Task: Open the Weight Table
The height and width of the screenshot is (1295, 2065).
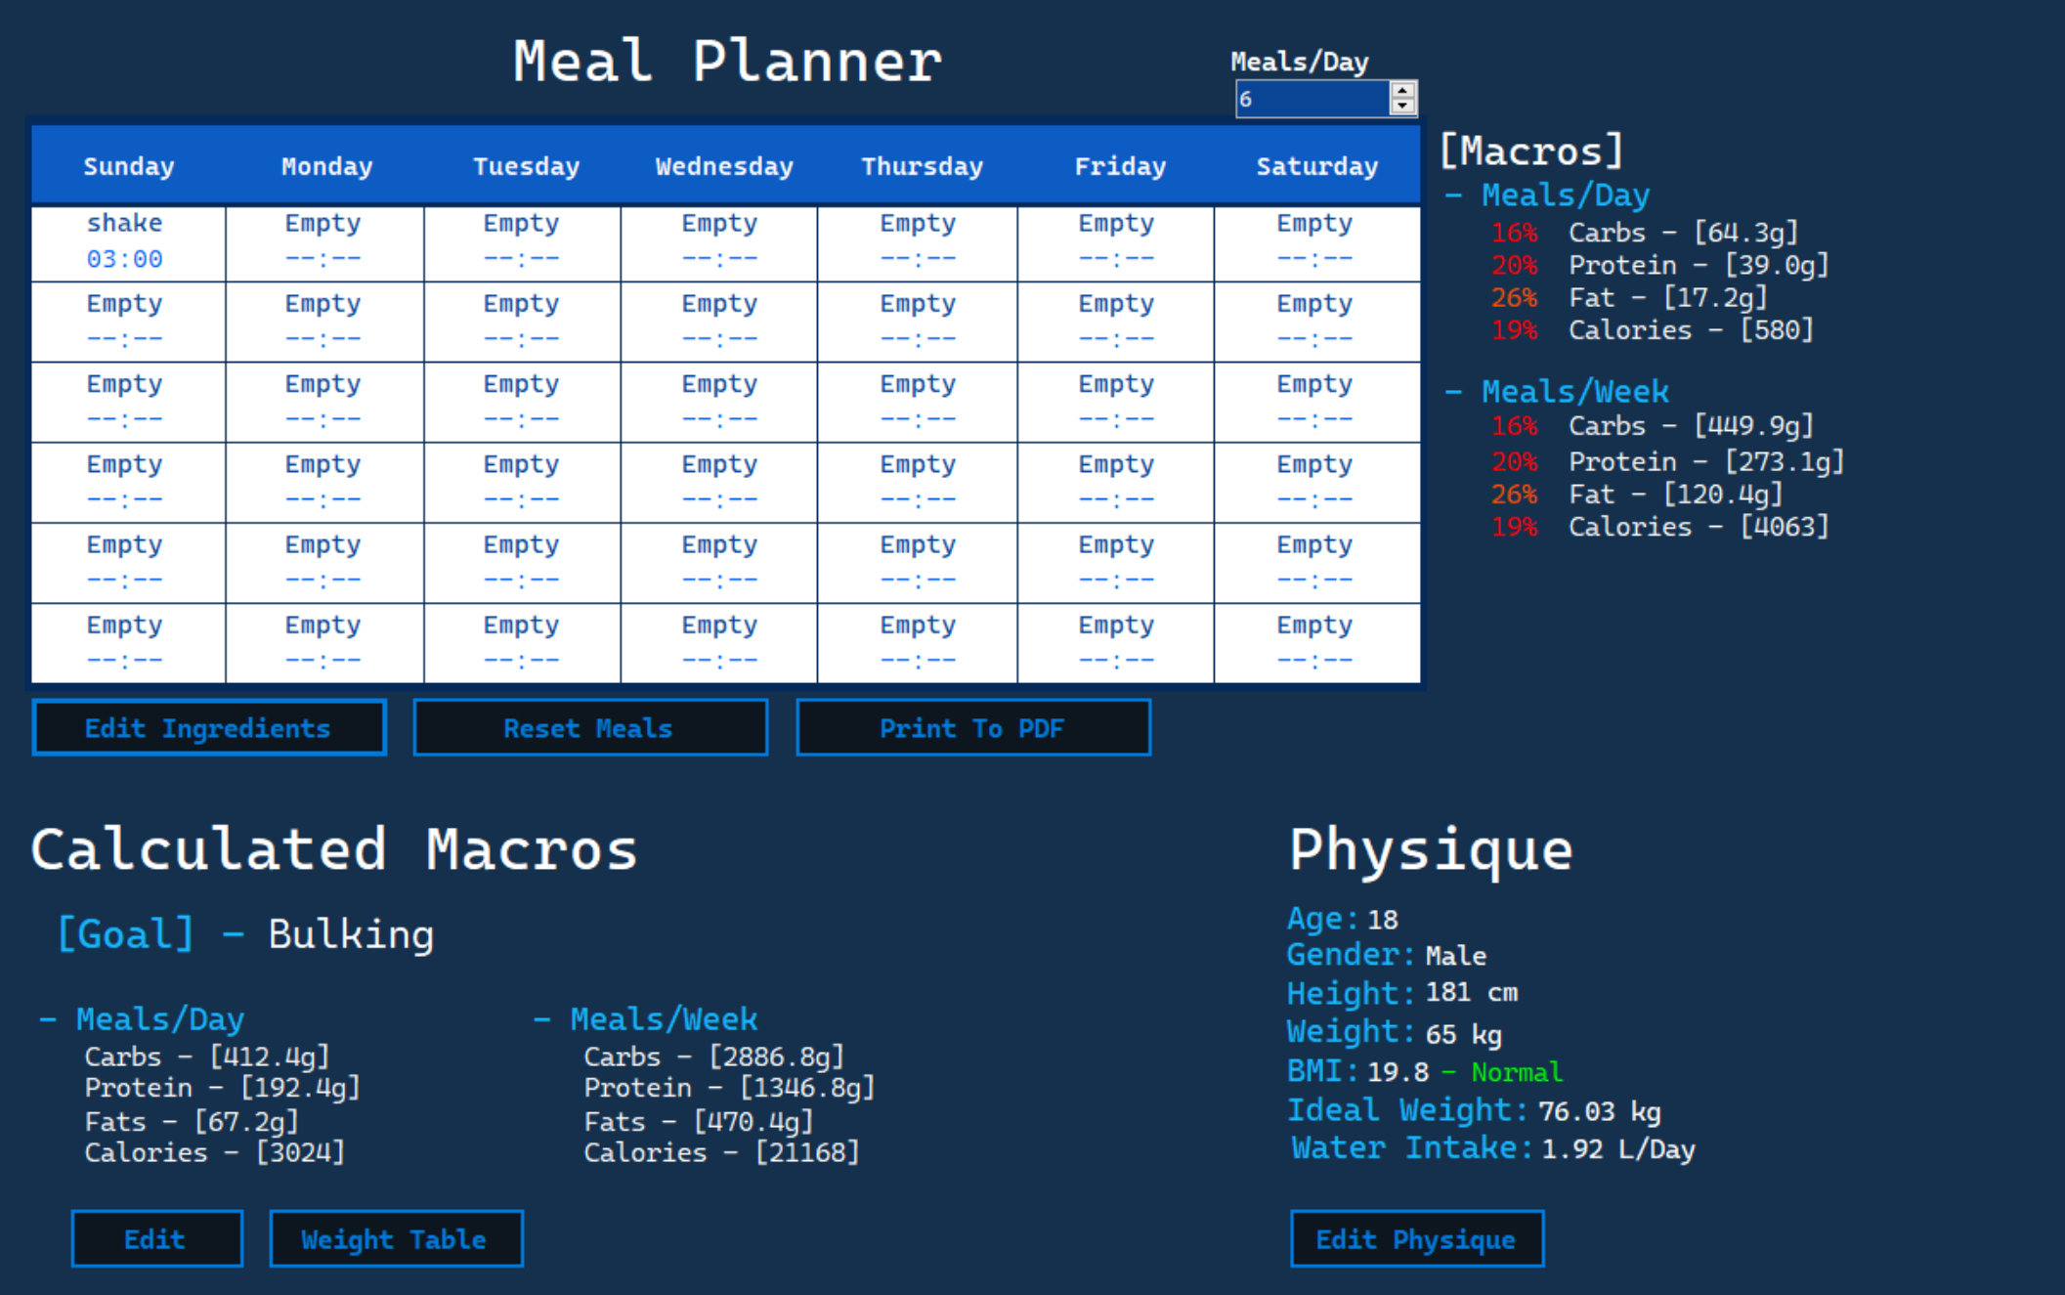Action: pos(395,1238)
